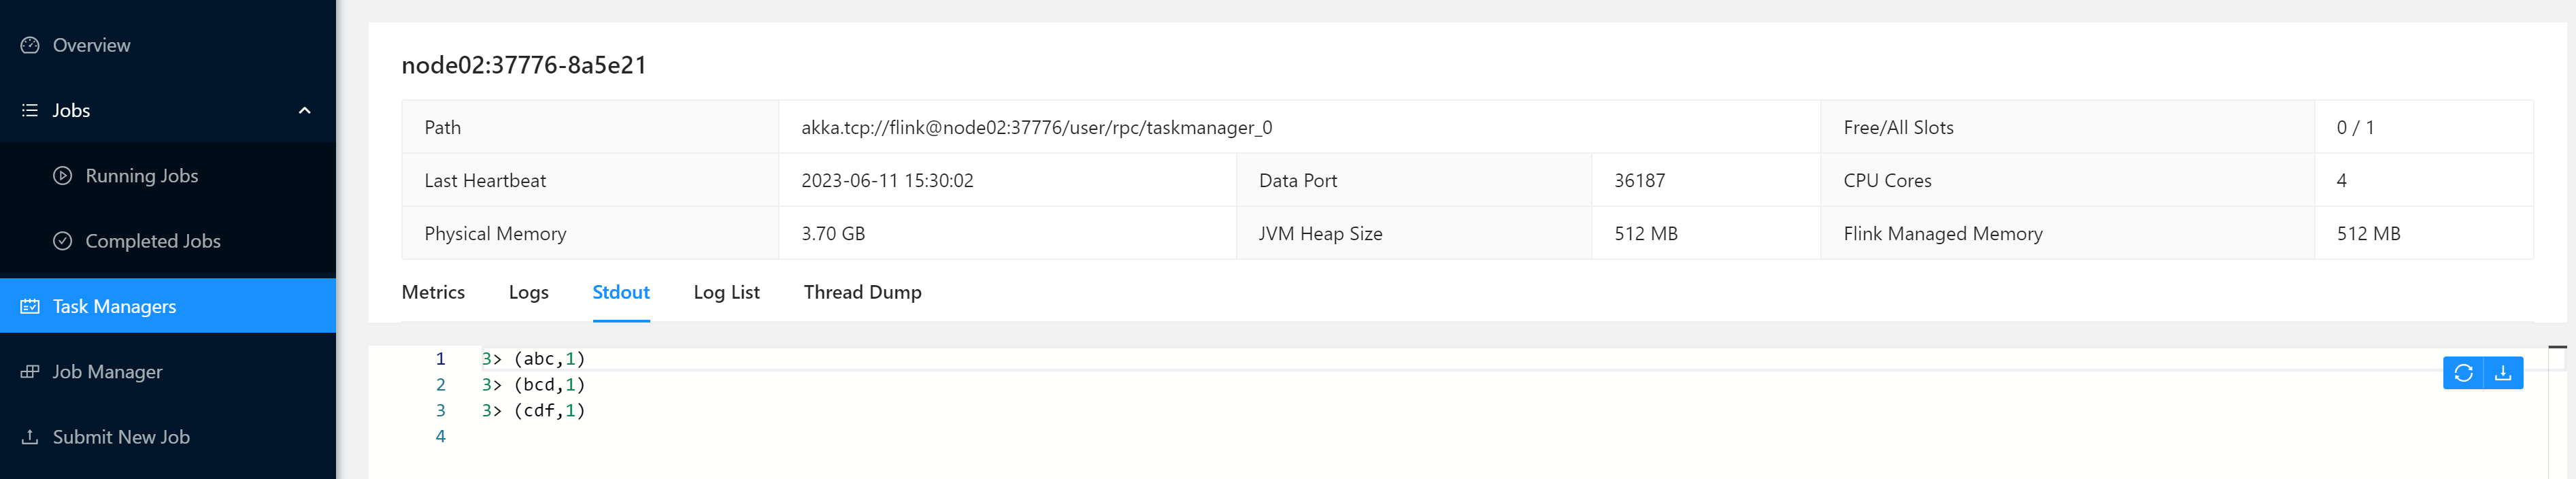This screenshot has width=2576, height=479.
Task: Click the akka.tcp path value cell
Action: click(1036, 128)
